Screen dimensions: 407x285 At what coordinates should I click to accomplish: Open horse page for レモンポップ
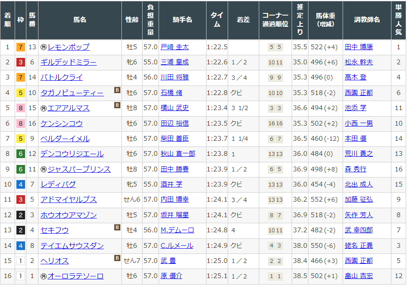coord(69,47)
